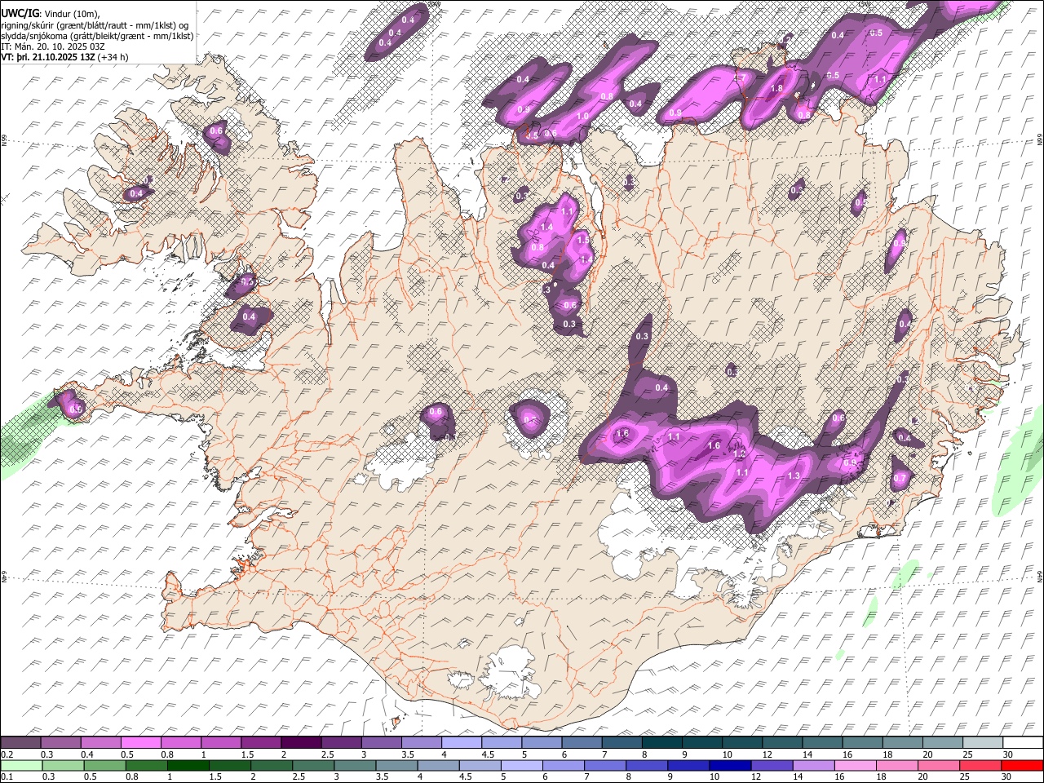
Task: Click the '1.8' snowfall value on the map
Action: click(776, 89)
